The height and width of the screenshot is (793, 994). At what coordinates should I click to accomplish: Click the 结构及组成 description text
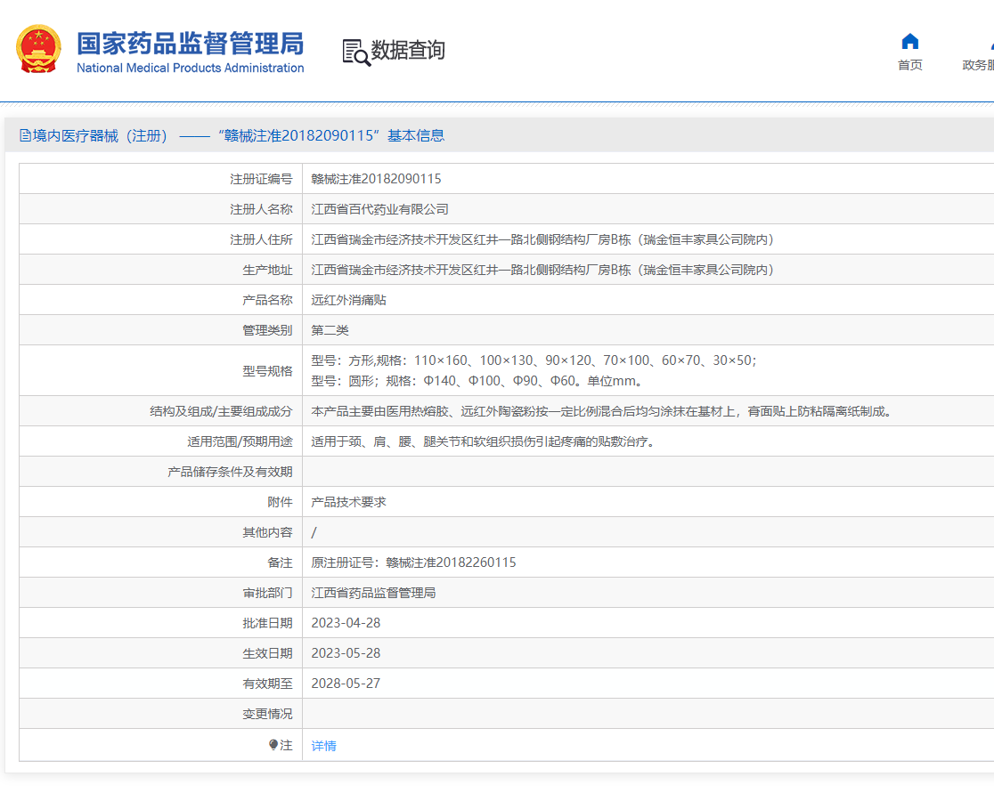point(602,411)
